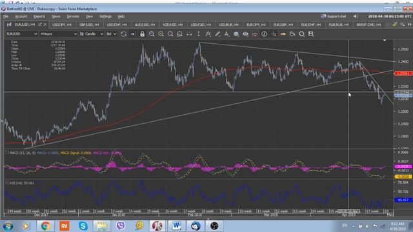Click the green magnifier zoom in icon

(x=161, y=34)
